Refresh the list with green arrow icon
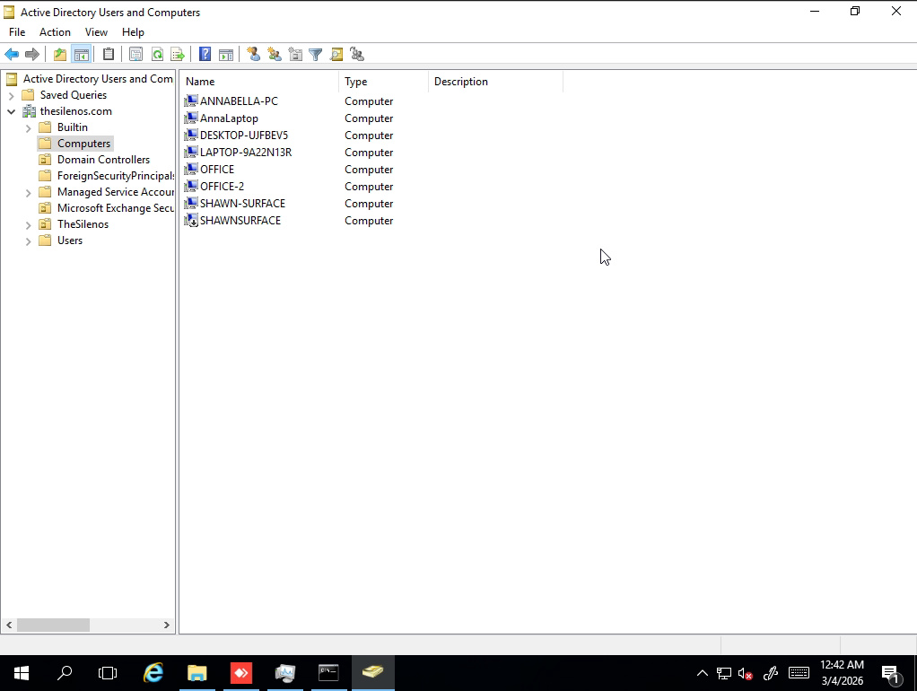 [157, 55]
